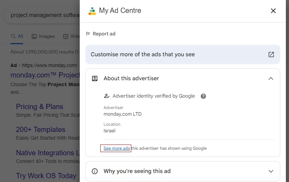289x182 pixels.
Task: Click the Report ad flag icon
Action: 88,34
